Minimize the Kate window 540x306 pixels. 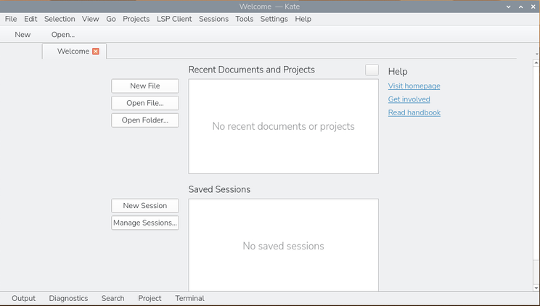[x=508, y=7]
